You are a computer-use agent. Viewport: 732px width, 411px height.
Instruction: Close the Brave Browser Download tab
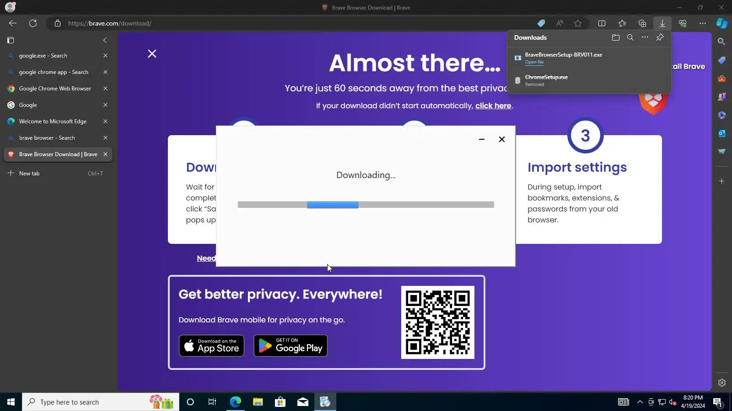click(105, 154)
